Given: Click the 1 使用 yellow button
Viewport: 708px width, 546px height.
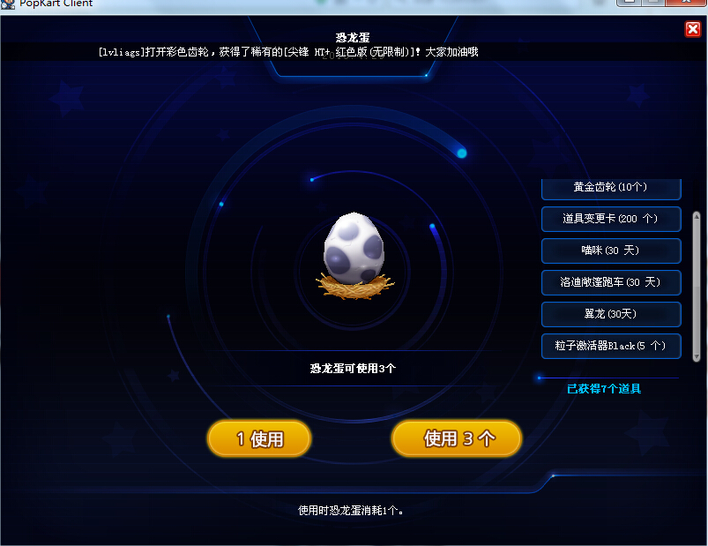Looking at the screenshot, I should 259,438.
